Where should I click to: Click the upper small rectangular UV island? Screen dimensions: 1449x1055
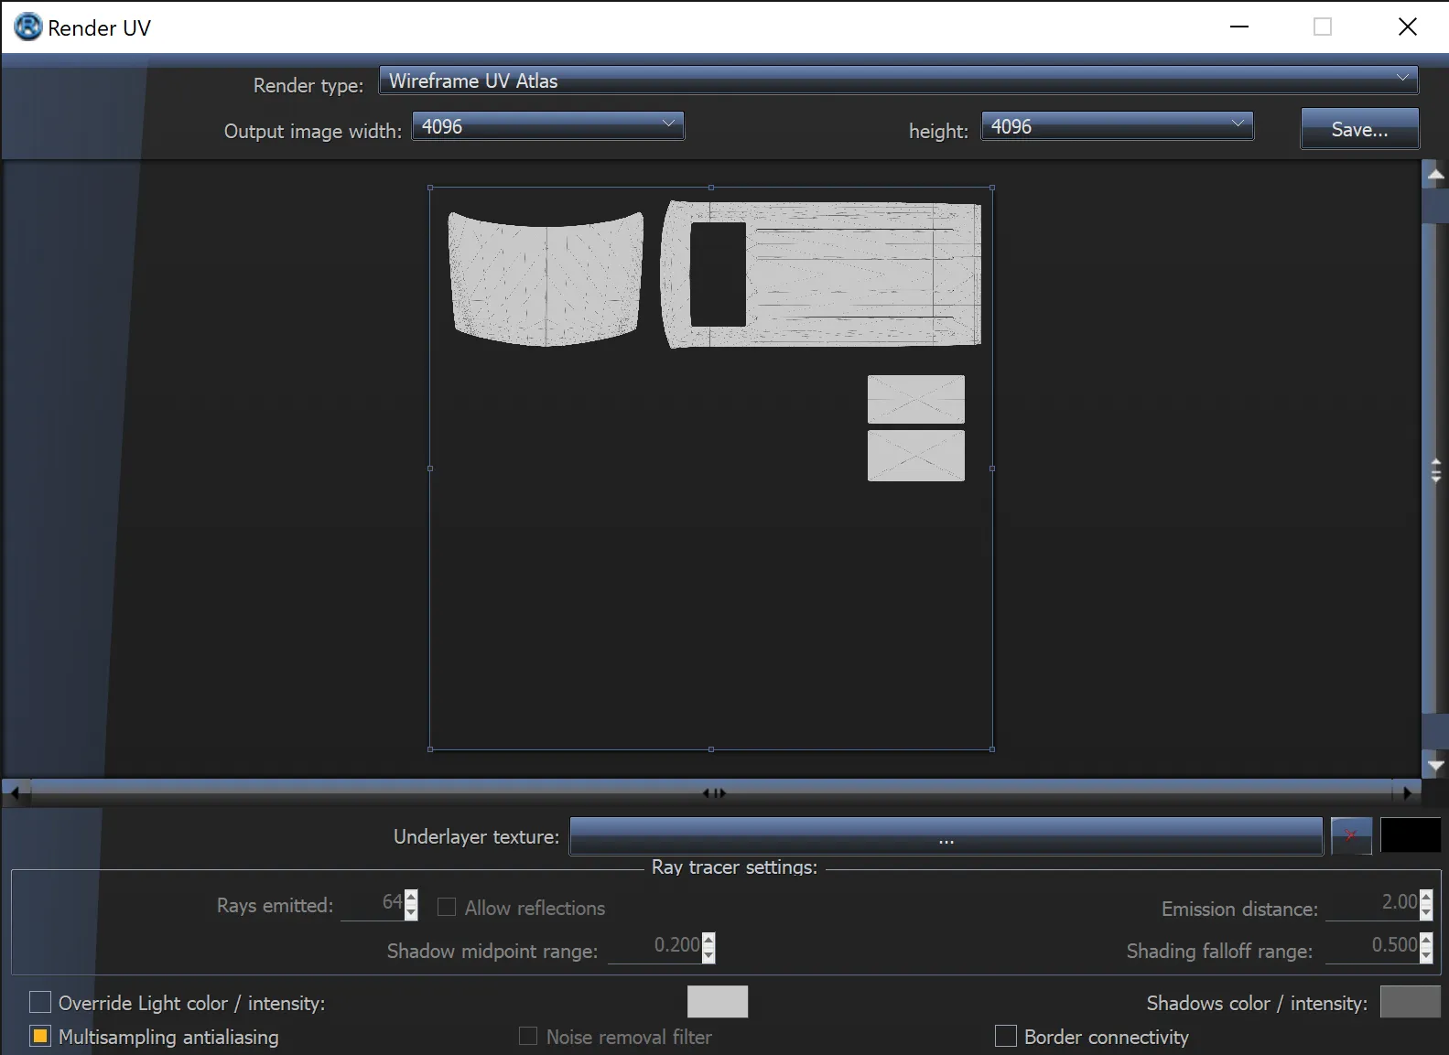click(x=915, y=399)
